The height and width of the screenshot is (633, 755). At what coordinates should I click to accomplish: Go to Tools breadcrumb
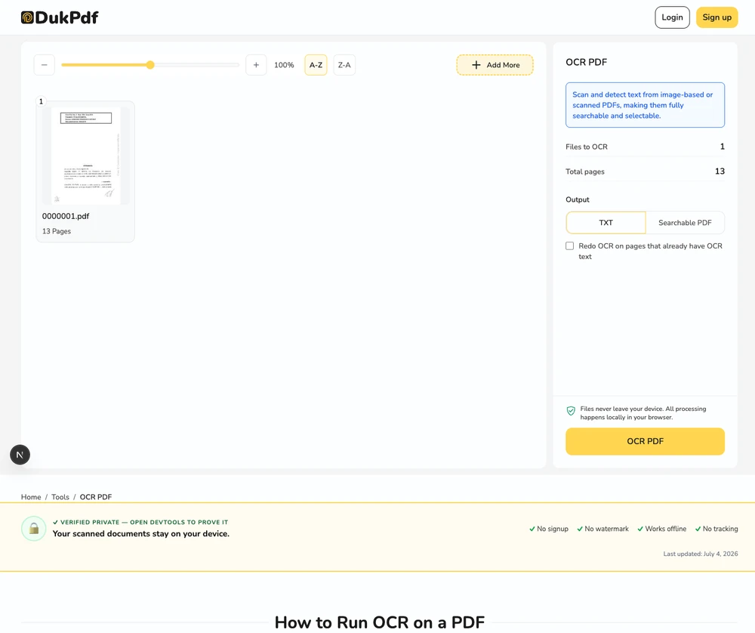(60, 497)
